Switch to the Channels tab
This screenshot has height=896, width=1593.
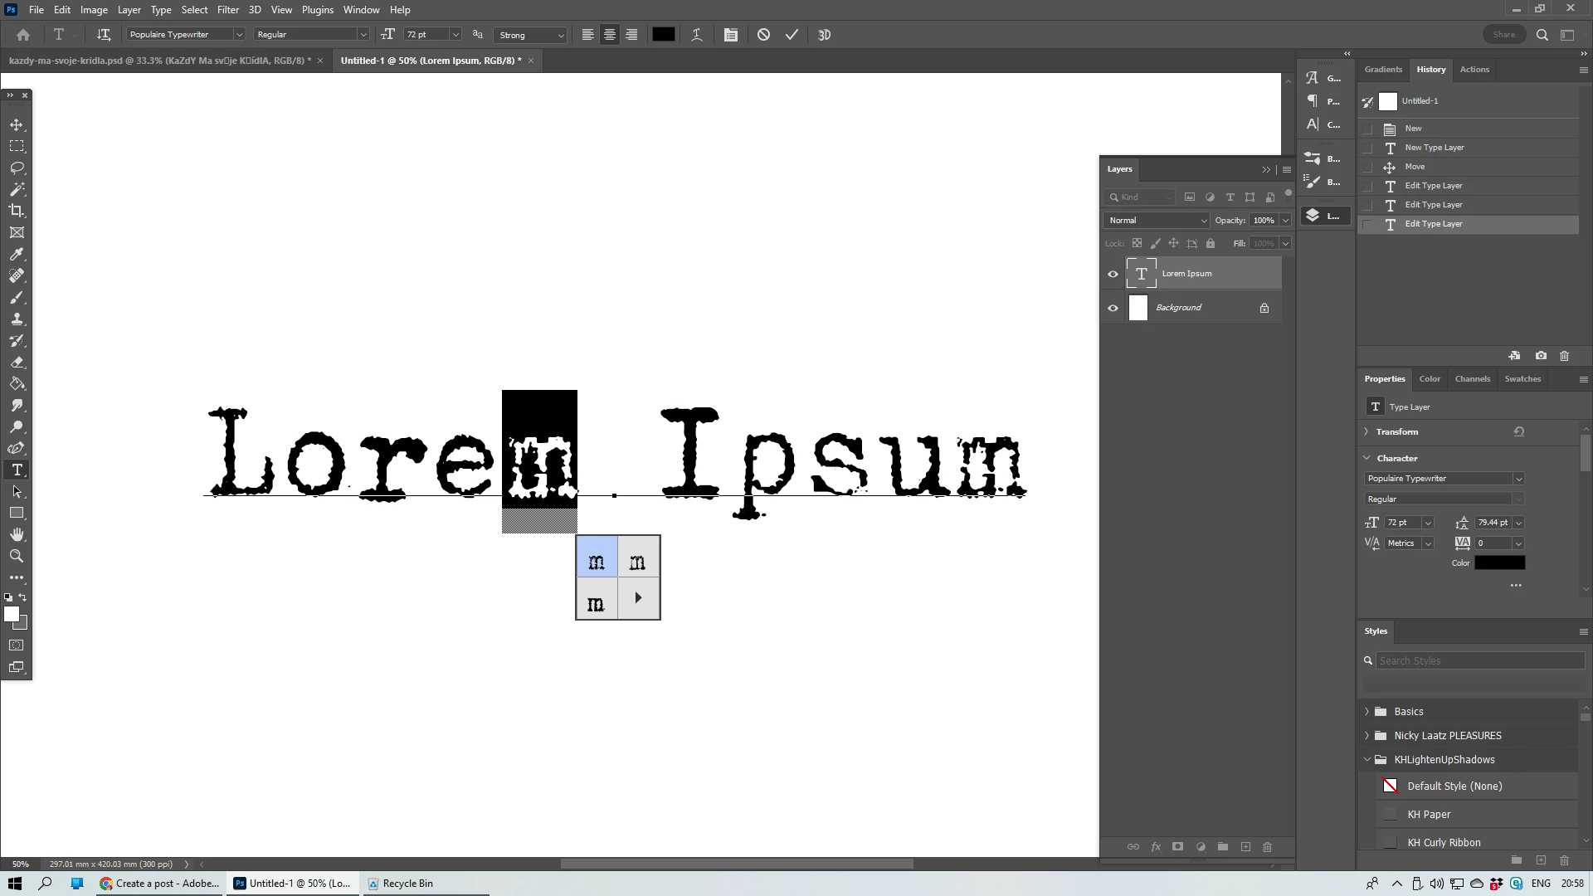pyautogui.click(x=1472, y=379)
